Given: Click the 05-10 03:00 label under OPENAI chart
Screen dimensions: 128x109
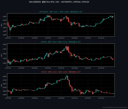Looking at the screenshot, I should tap(21, 68).
